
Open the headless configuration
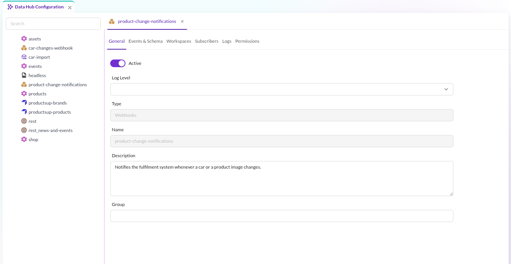point(37,76)
